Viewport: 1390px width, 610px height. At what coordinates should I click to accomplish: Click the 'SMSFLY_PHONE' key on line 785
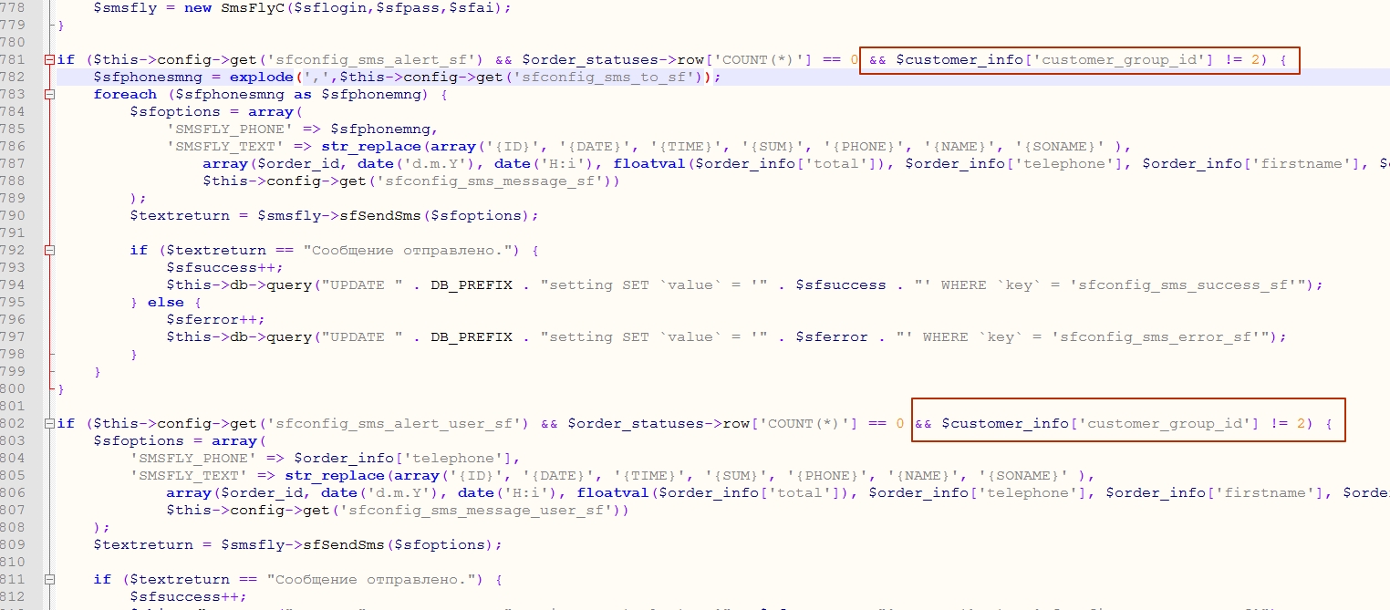pyautogui.click(x=233, y=129)
